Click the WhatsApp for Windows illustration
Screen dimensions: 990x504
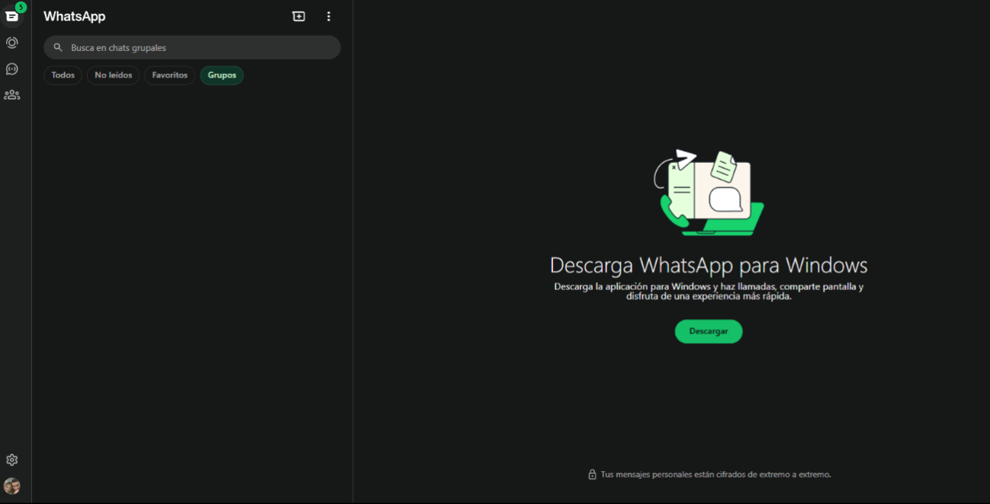click(x=709, y=193)
